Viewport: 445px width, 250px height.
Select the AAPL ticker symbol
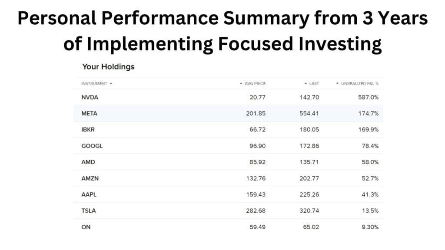89,194
